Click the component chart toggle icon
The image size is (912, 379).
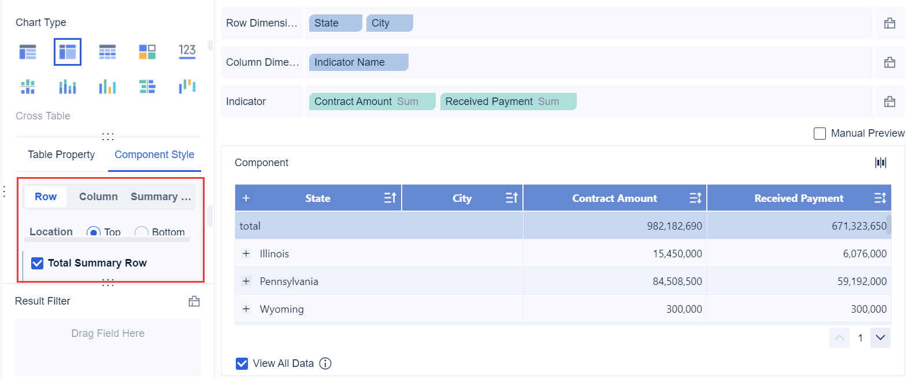[880, 163]
